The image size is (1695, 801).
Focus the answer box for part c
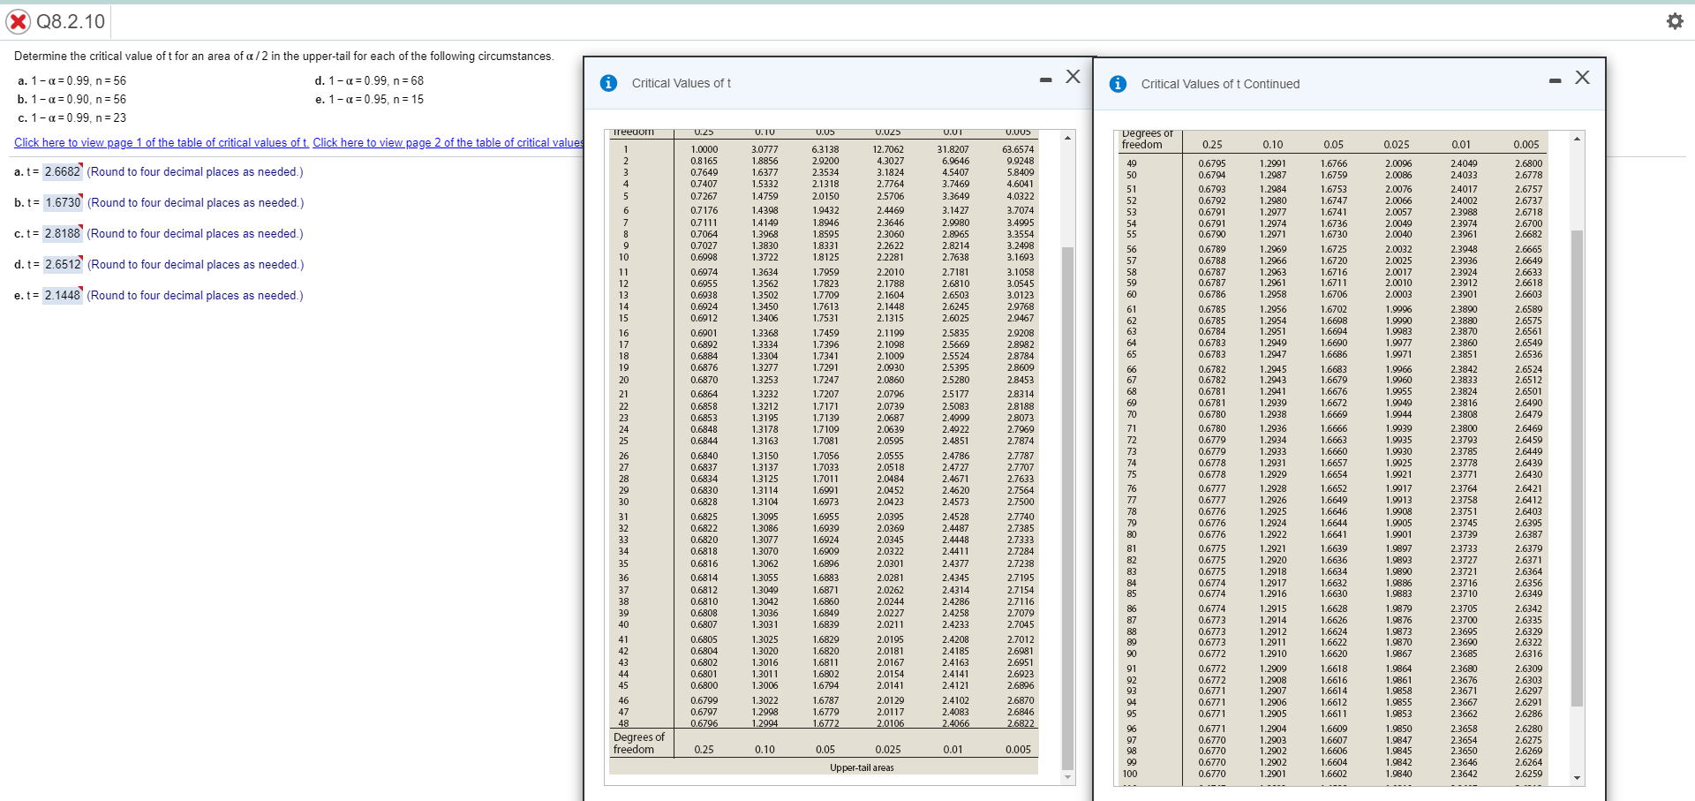tap(63, 233)
